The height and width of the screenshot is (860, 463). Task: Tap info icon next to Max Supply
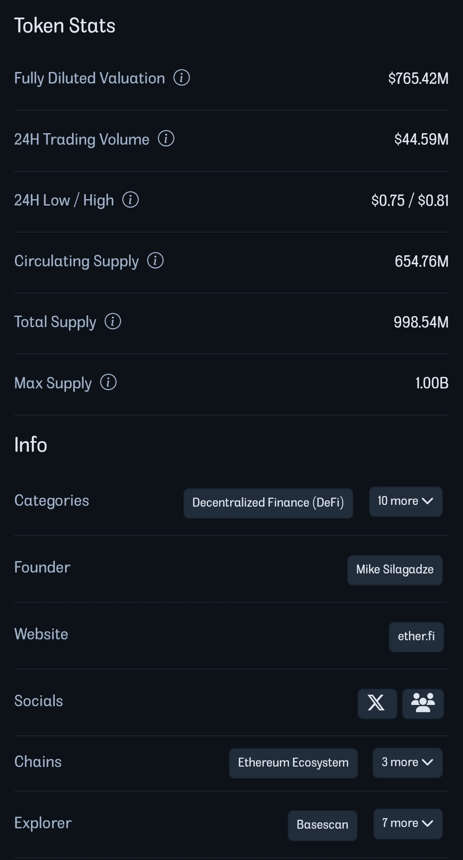[x=108, y=382]
